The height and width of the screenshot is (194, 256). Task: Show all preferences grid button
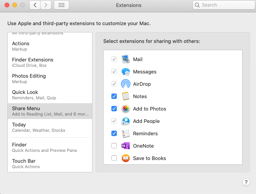click(x=61, y=5)
